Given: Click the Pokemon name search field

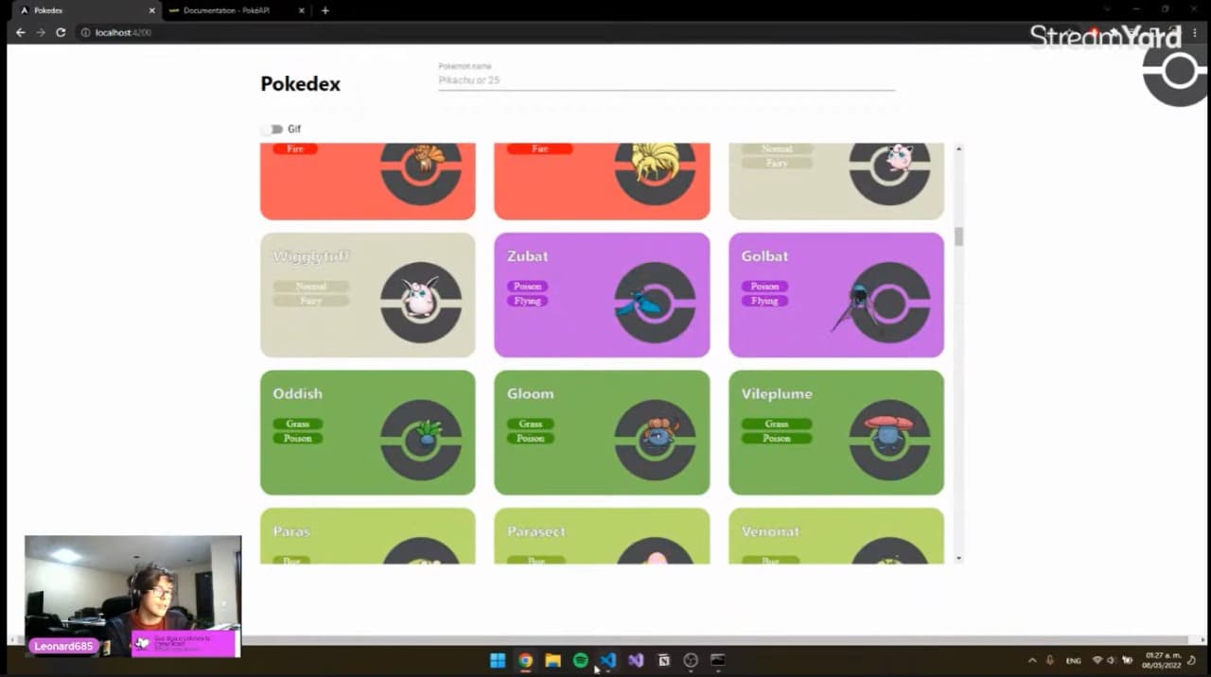Looking at the screenshot, I should 666,80.
